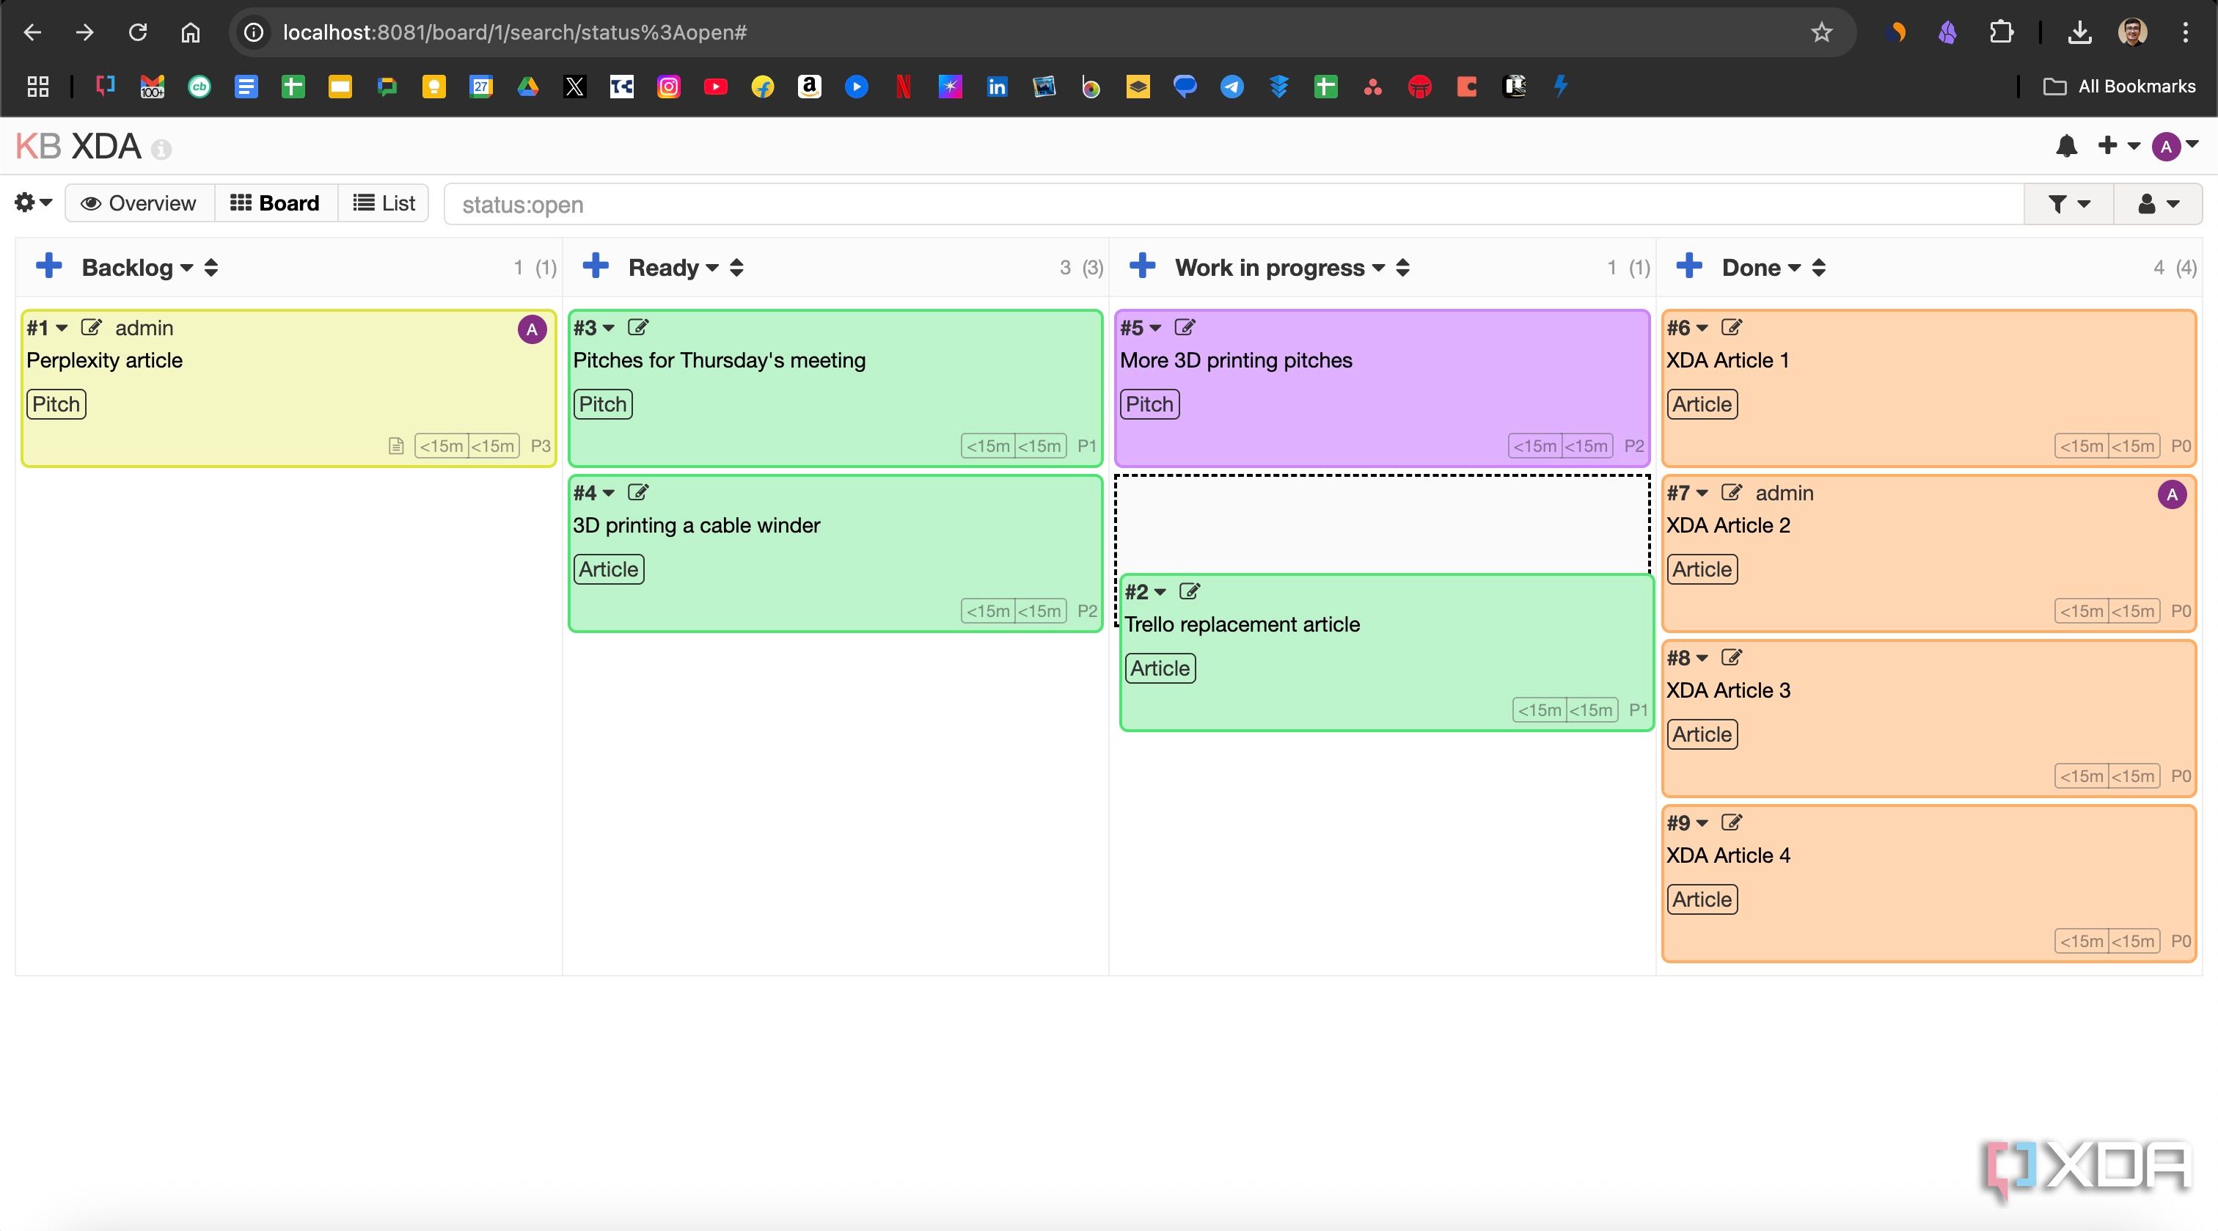Open the More 3D printing pitches task
Image resolution: width=2218 pixels, height=1231 pixels.
click(1236, 361)
